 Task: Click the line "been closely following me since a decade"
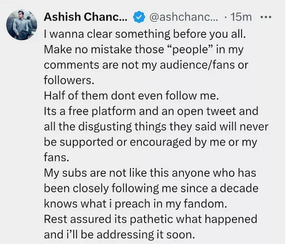pyautogui.click(x=151, y=188)
